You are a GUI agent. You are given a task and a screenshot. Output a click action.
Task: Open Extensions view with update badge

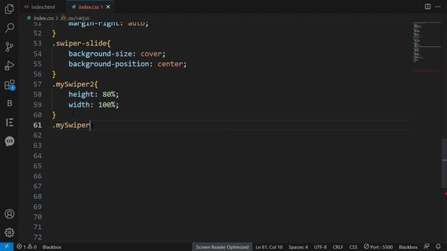click(x=9, y=84)
